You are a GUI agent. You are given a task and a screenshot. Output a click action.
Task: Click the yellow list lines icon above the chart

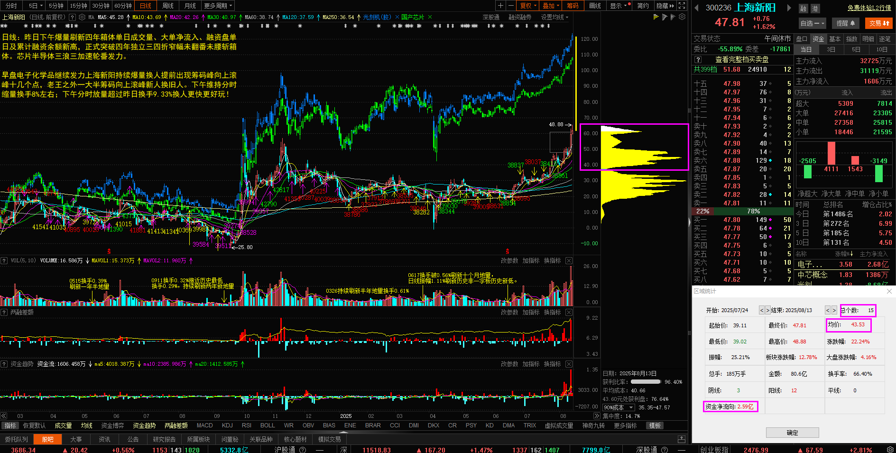pyautogui.click(x=656, y=17)
